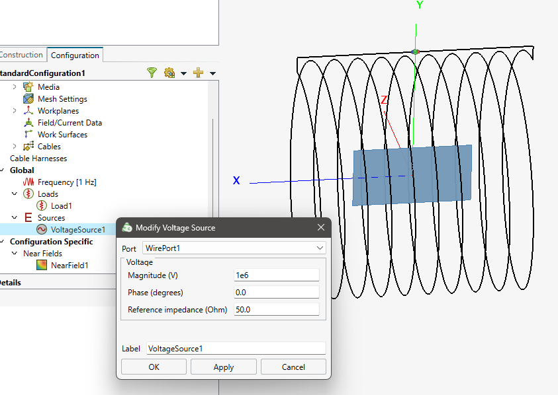Click the Reference impedance input field
This screenshot has height=395, width=558.
click(x=277, y=309)
